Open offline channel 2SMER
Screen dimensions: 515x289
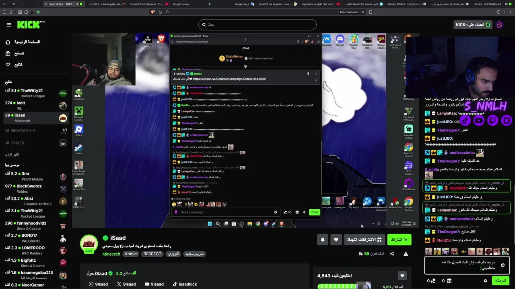pos(36,143)
